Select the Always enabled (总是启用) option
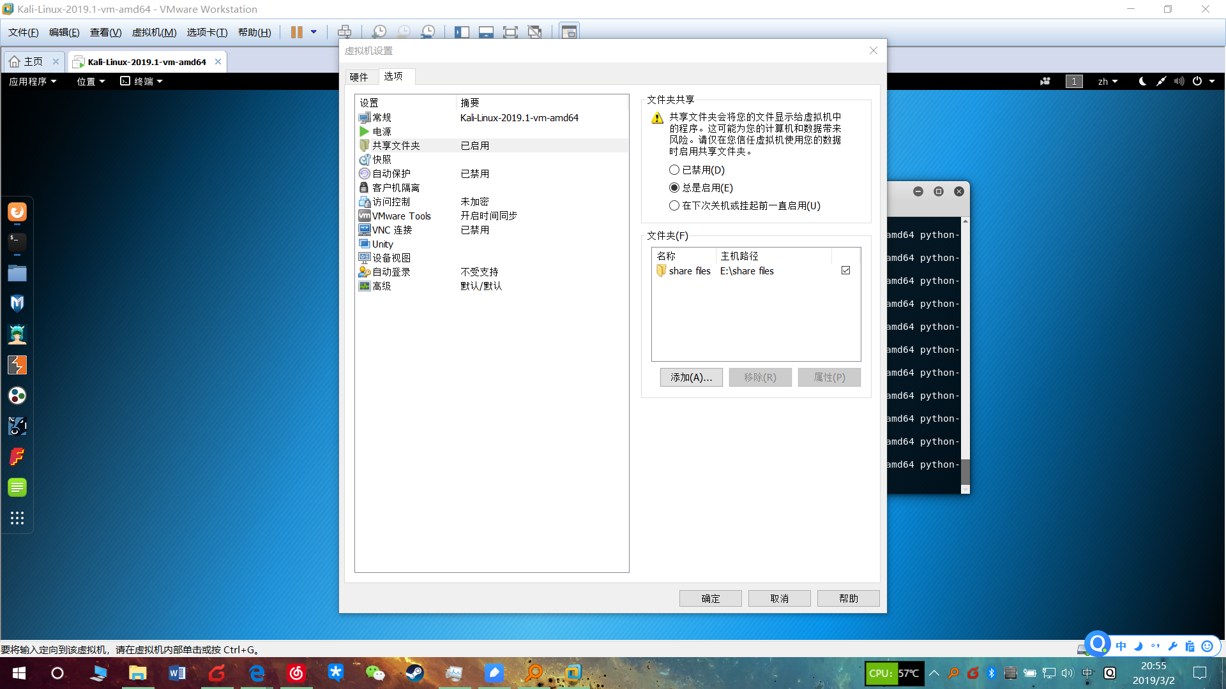1226x689 pixels. tap(674, 188)
